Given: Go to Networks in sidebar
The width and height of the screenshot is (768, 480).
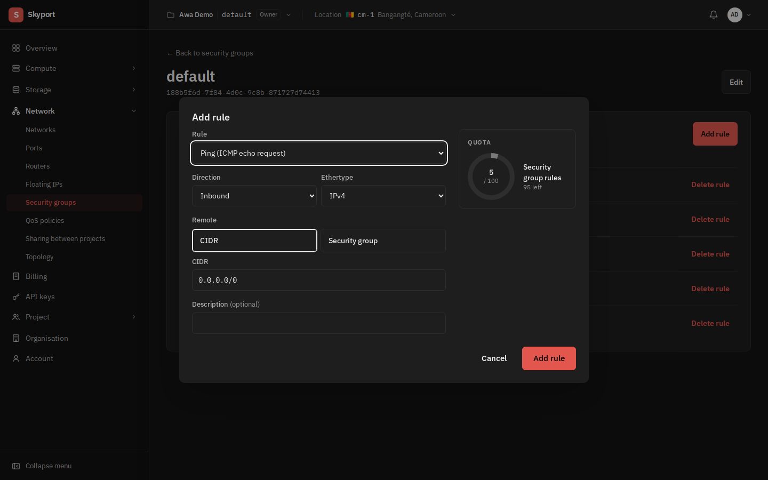Looking at the screenshot, I should coord(41,130).
